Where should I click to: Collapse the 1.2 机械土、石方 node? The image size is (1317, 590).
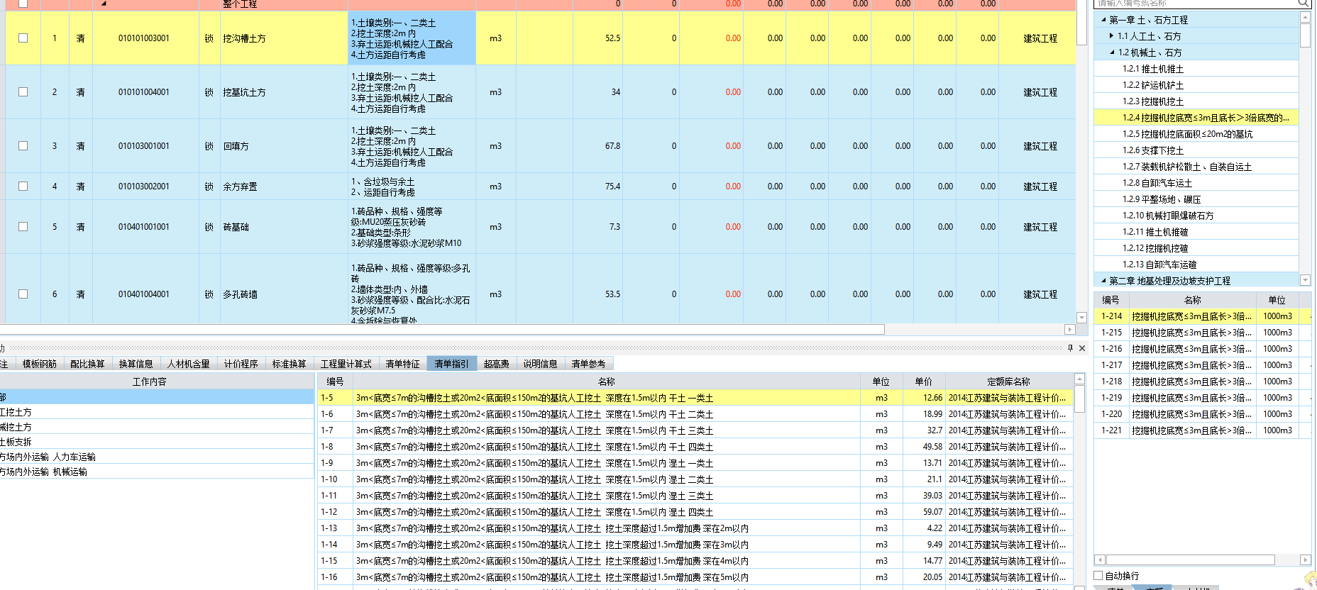coord(1112,52)
